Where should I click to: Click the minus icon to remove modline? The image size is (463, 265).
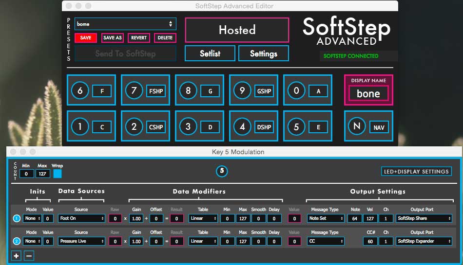pos(29,255)
